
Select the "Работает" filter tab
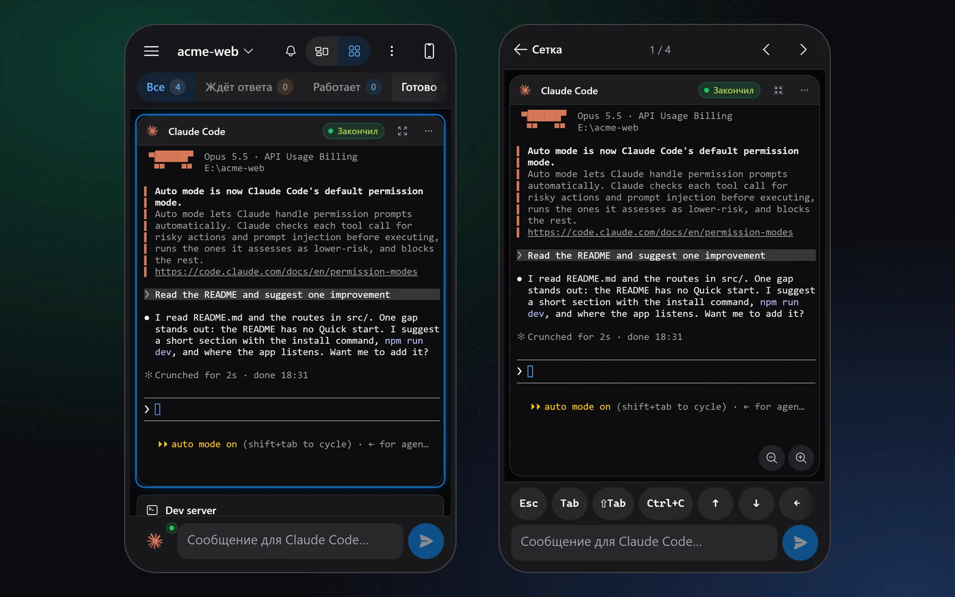[x=347, y=87]
